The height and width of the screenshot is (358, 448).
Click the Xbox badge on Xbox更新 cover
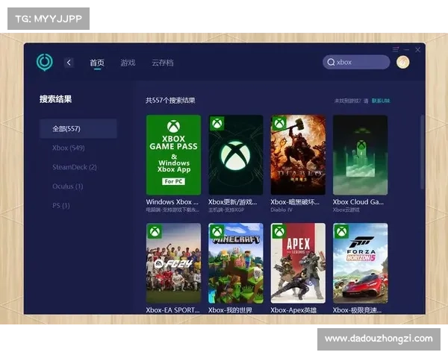[x=217, y=123]
